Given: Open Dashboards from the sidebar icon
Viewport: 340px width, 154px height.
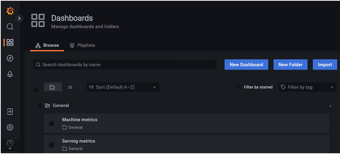Looking at the screenshot, I should pos(10,43).
